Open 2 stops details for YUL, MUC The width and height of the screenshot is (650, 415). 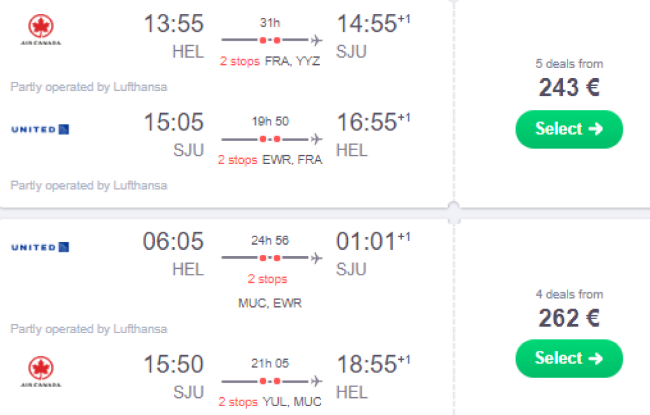pos(238,402)
